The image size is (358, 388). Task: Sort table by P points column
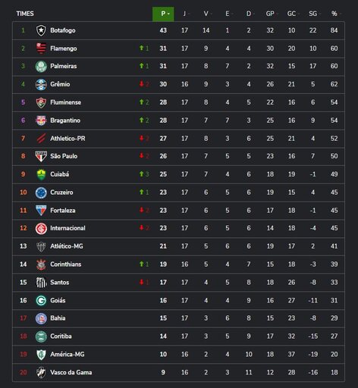point(163,14)
